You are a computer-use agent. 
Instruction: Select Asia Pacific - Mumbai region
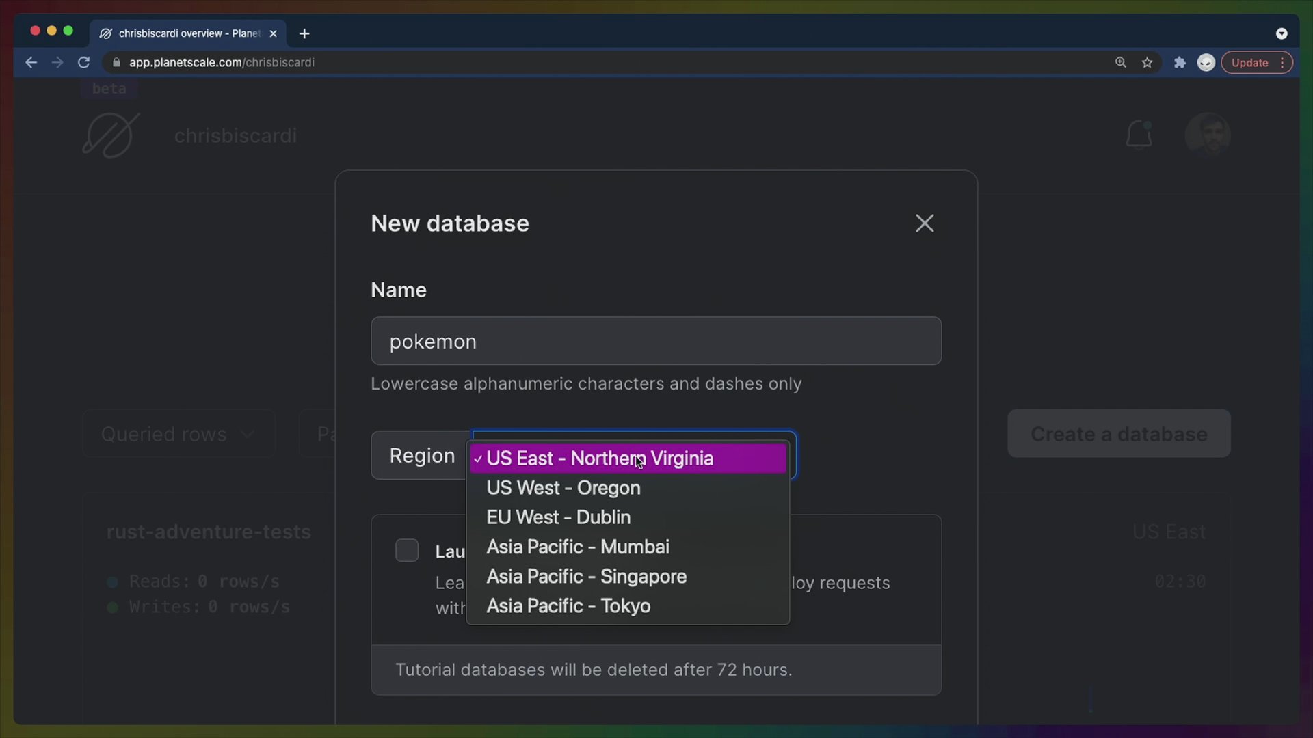click(628, 547)
